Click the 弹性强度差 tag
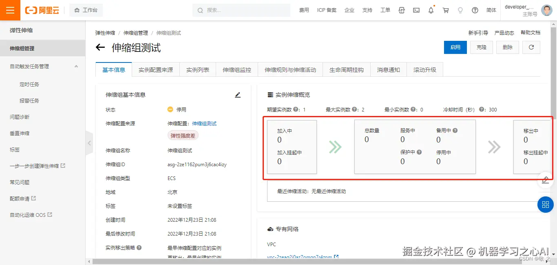 click(x=182, y=135)
